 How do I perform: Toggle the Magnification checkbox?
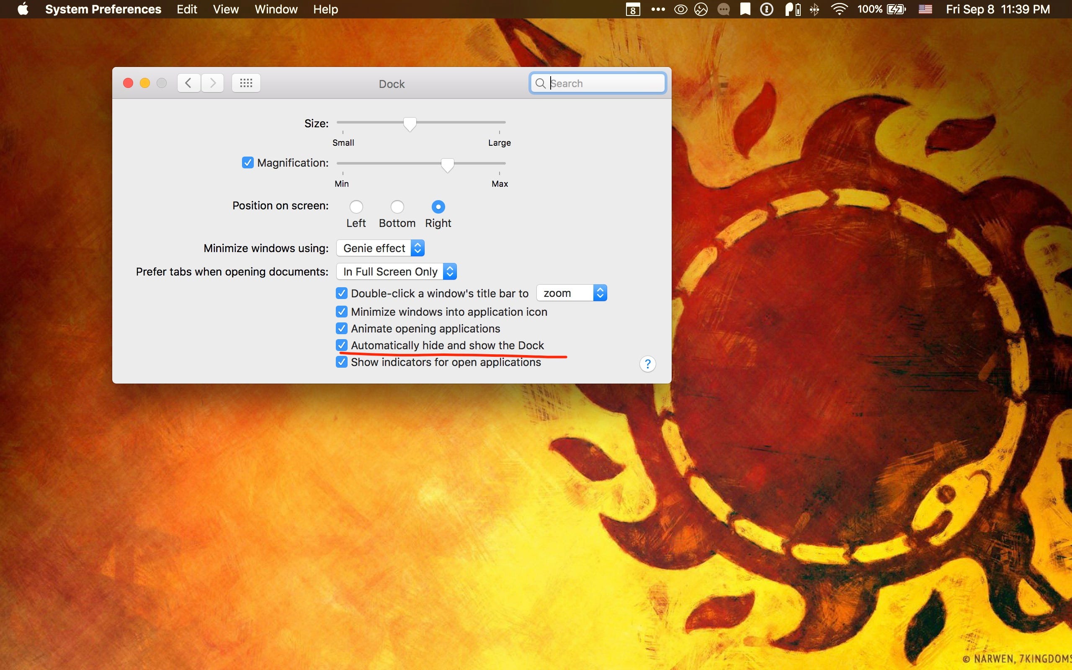[x=247, y=162]
